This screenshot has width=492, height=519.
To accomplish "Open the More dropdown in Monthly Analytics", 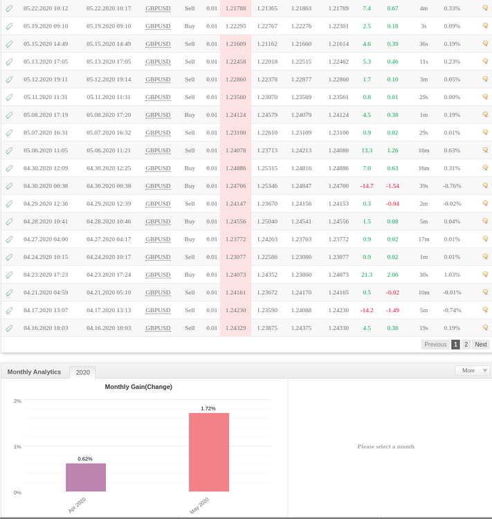I will [x=473, y=370].
